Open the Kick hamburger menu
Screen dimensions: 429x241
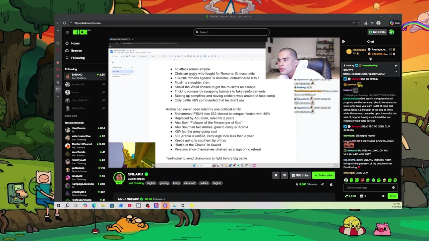(68, 32)
